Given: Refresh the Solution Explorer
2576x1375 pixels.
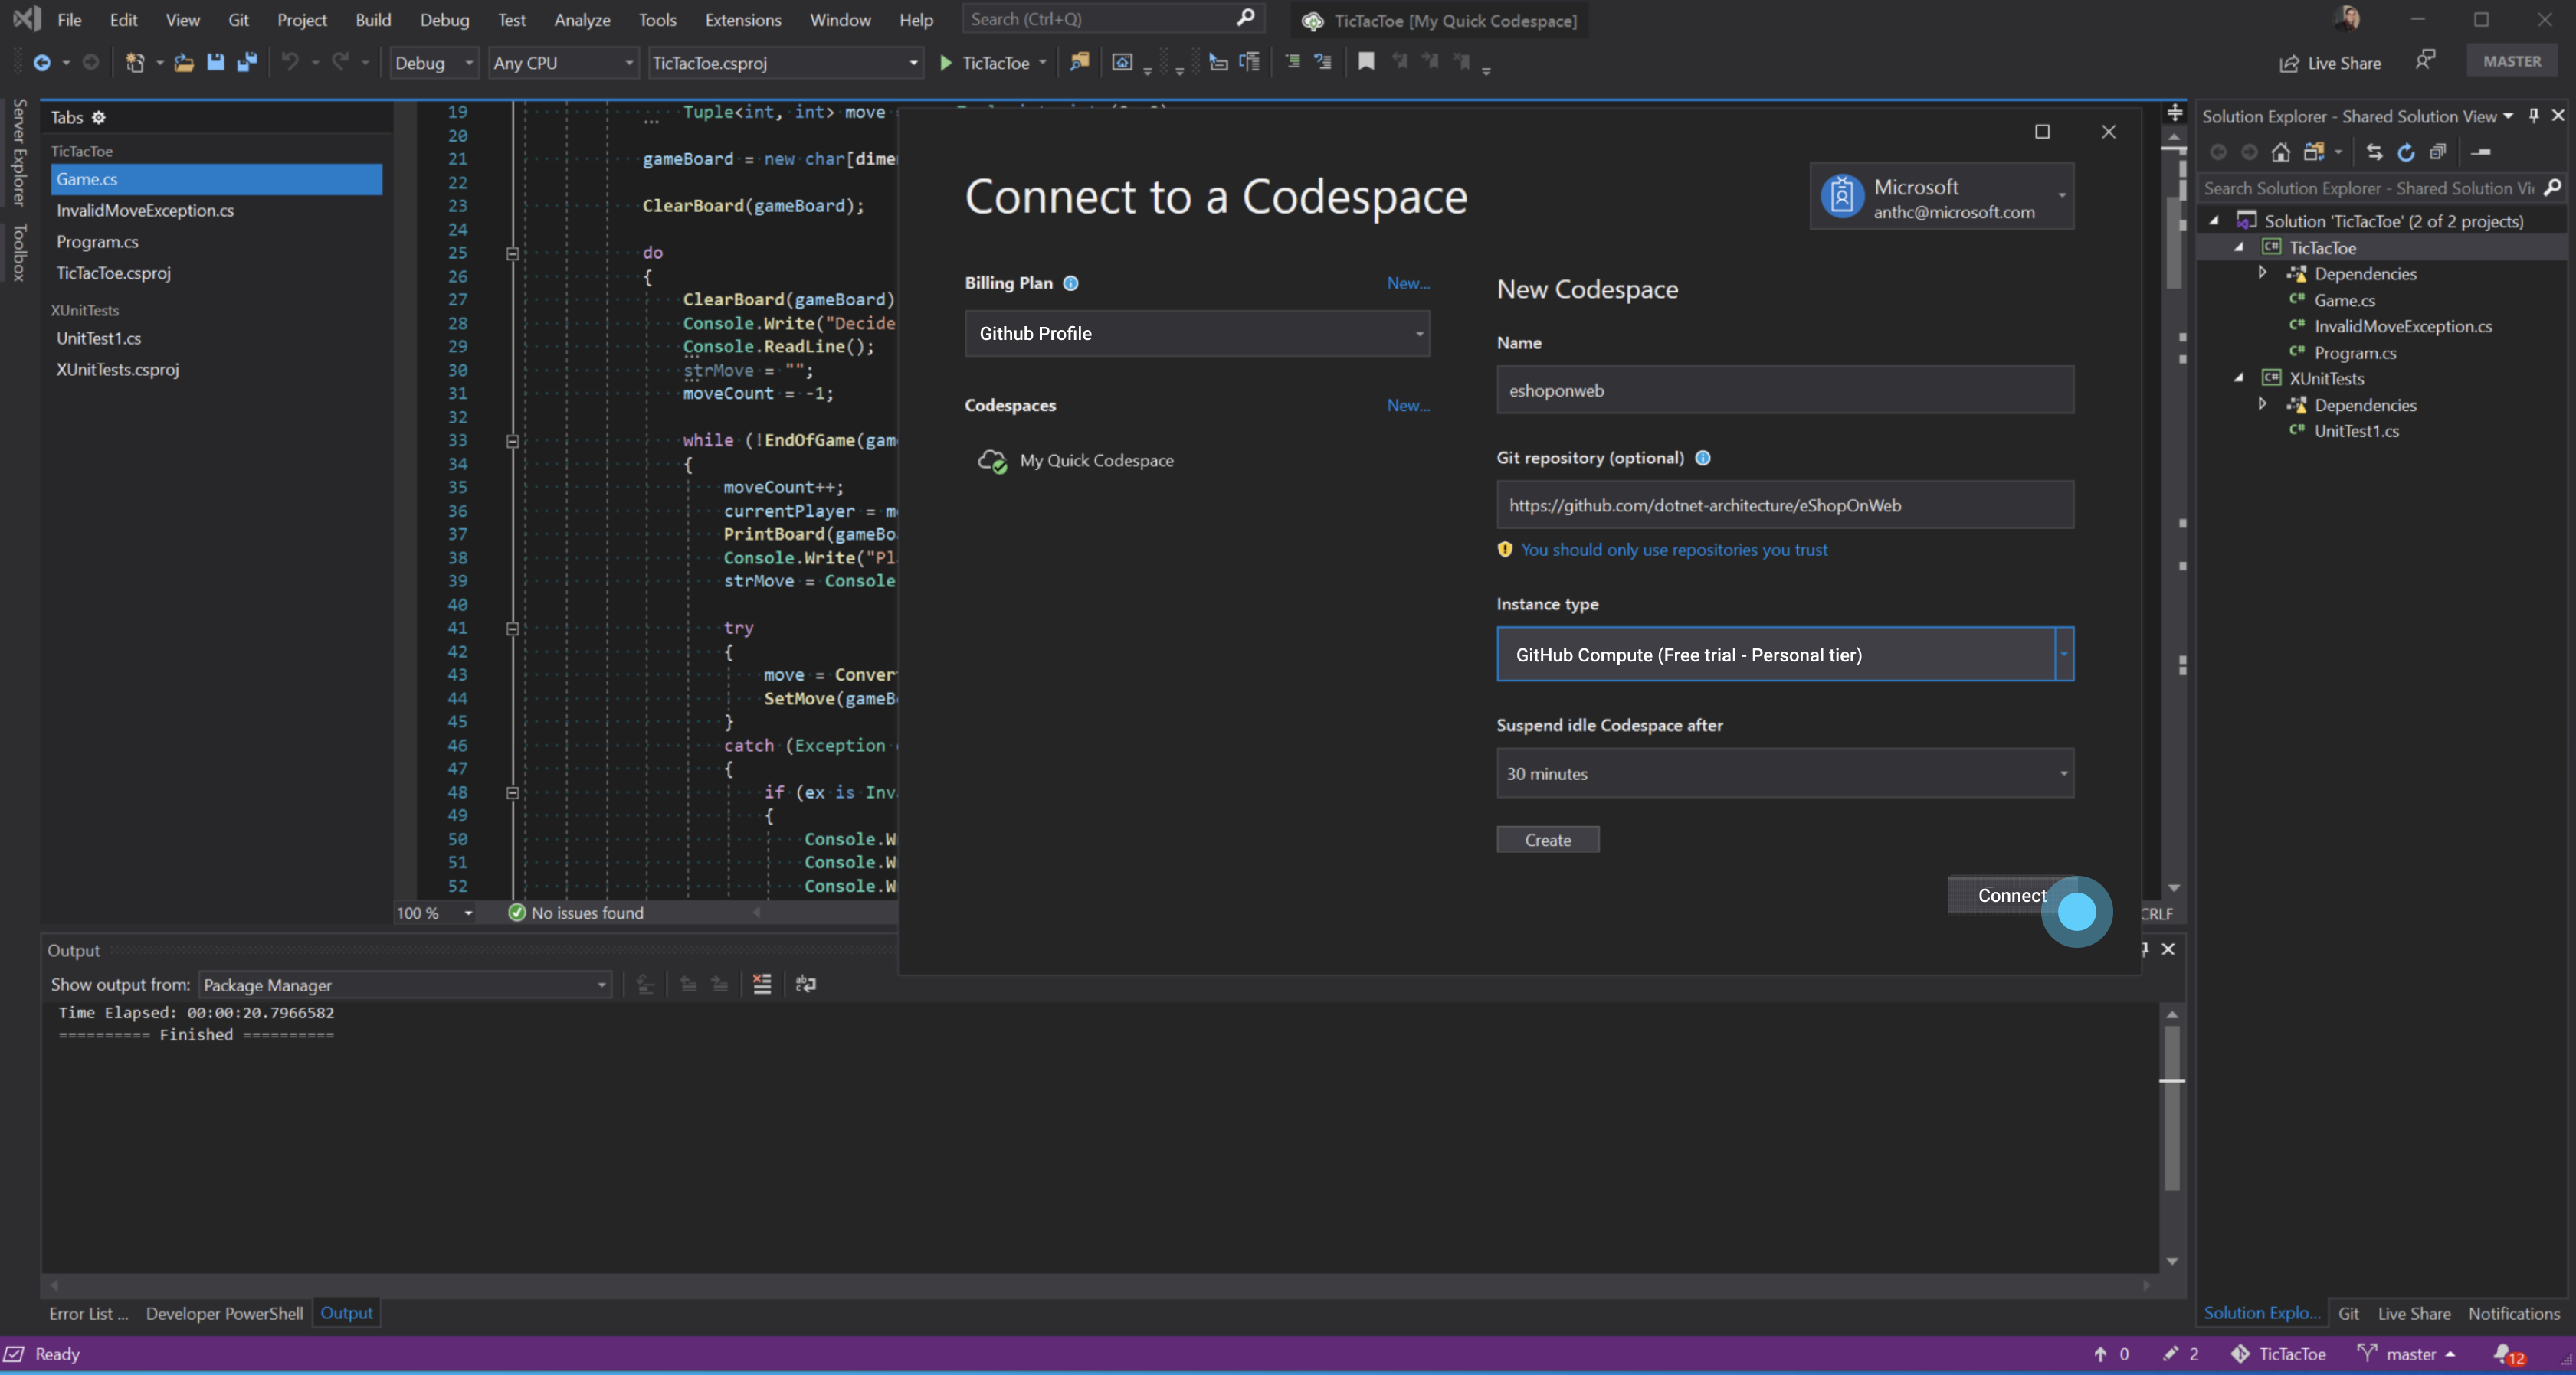Looking at the screenshot, I should pyautogui.click(x=2406, y=152).
